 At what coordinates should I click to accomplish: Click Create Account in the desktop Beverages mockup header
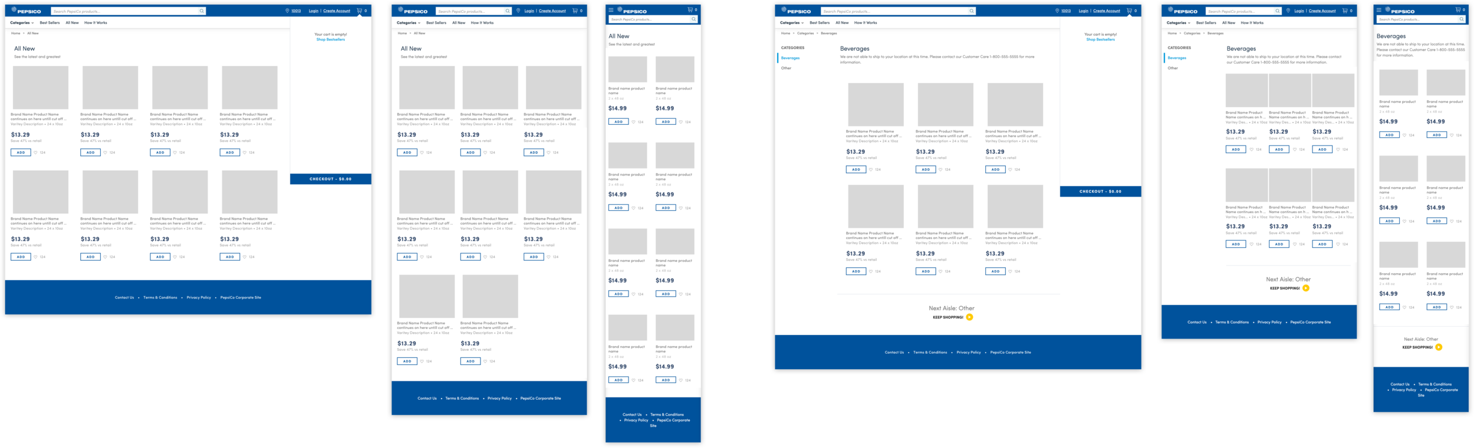(1107, 11)
